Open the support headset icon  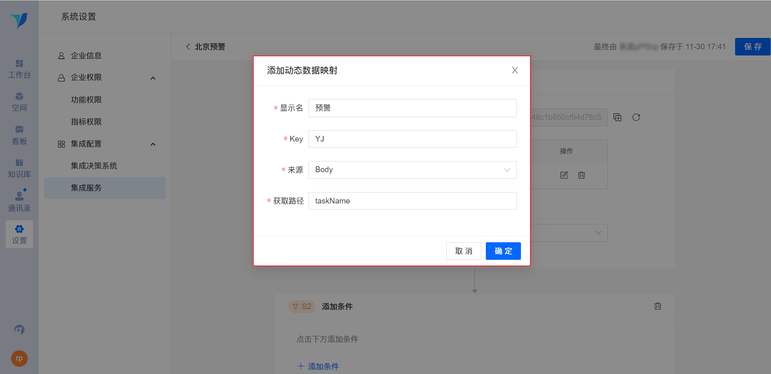click(19, 329)
